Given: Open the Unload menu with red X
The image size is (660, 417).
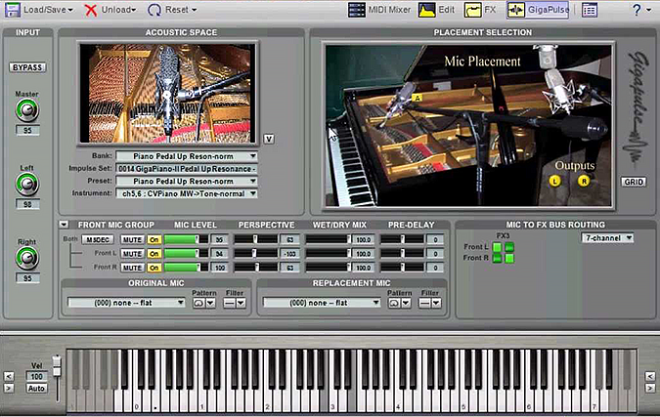Looking at the screenshot, I should click(x=110, y=10).
